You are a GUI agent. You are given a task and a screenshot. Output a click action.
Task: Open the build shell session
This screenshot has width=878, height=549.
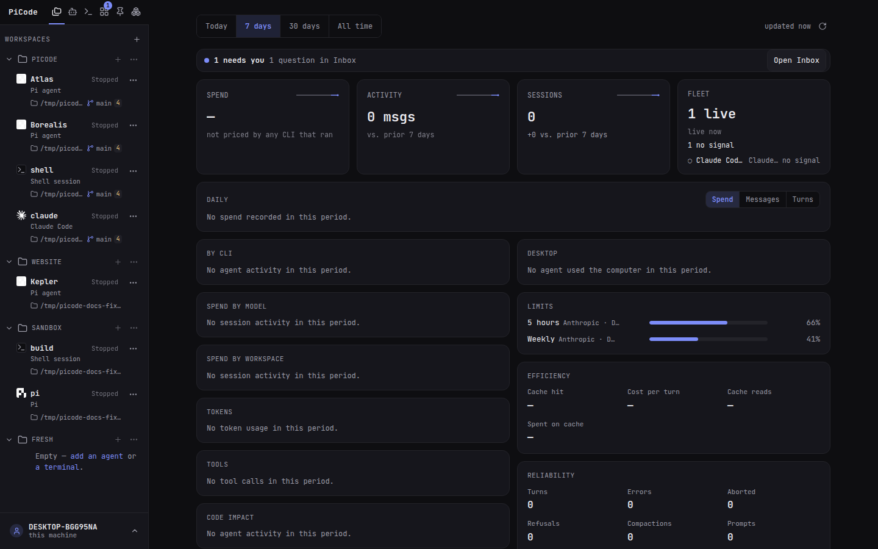(74, 359)
